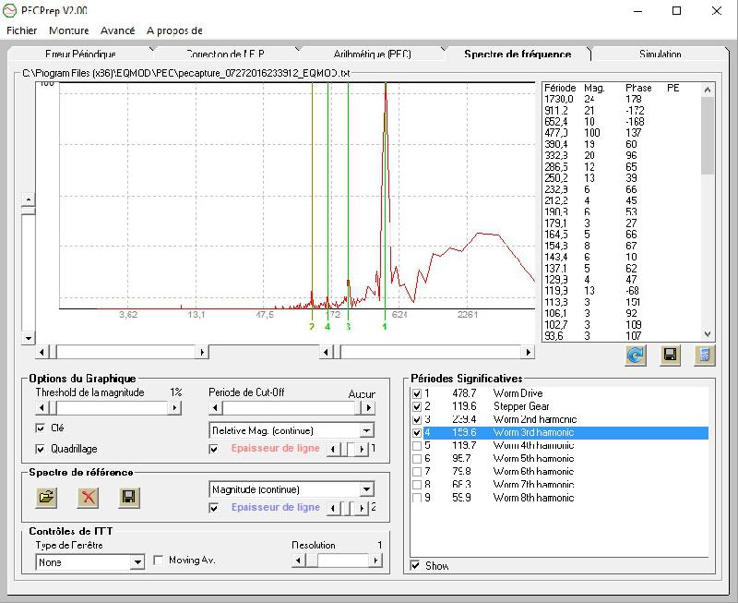Click the Période column header
The width and height of the screenshot is (738, 603).
pyautogui.click(x=560, y=88)
